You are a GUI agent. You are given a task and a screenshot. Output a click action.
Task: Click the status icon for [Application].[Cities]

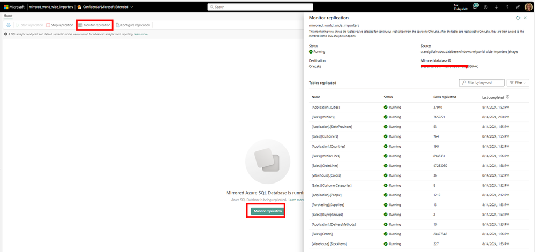click(386, 107)
